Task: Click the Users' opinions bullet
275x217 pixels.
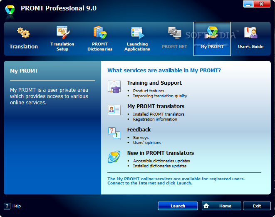Action: click(x=147, y=143)
